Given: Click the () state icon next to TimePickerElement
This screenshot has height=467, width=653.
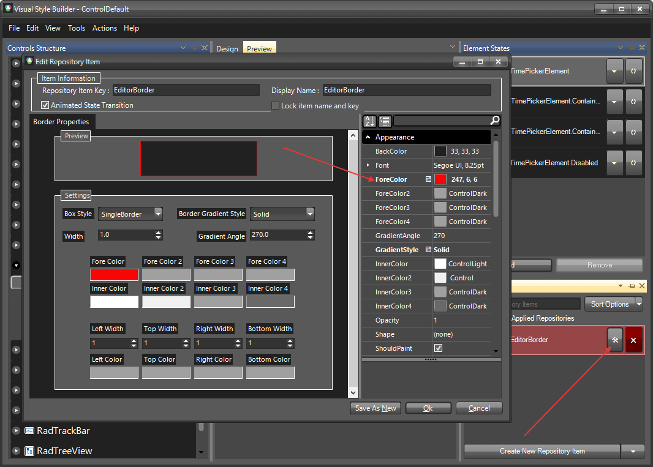Looking at the screenshot, I should click(634, 70).
